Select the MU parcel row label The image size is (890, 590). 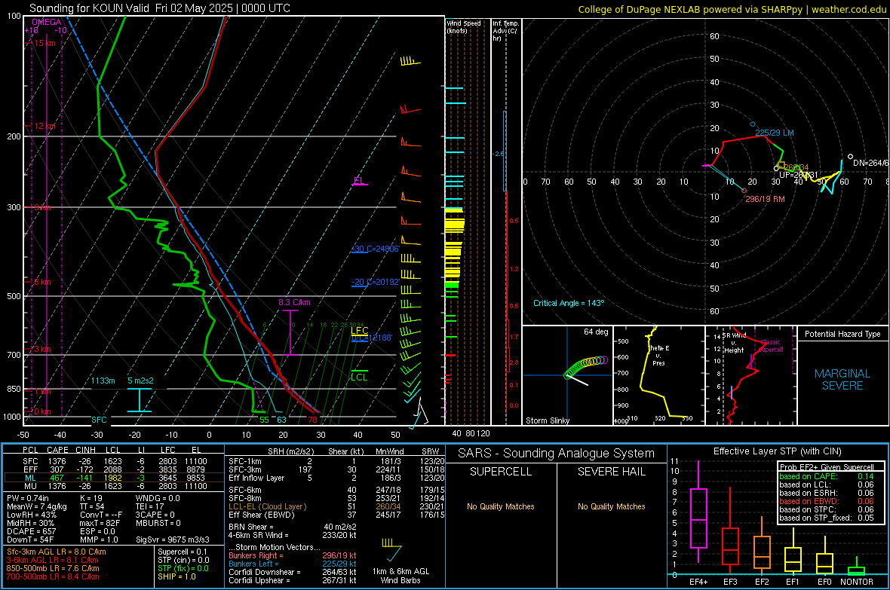(30, 486)
